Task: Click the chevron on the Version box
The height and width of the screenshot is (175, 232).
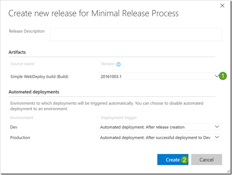Action: (216, 76)
